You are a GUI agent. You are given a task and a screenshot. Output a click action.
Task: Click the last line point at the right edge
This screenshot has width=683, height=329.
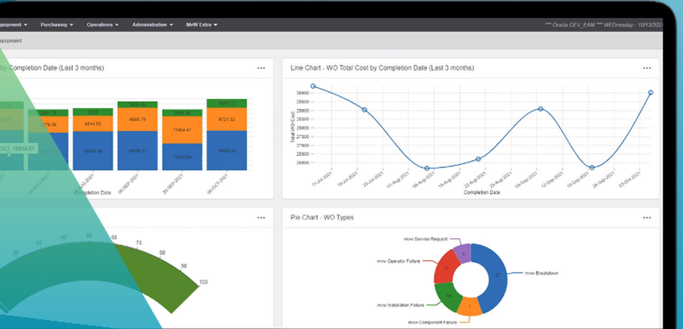click(651, 93)
